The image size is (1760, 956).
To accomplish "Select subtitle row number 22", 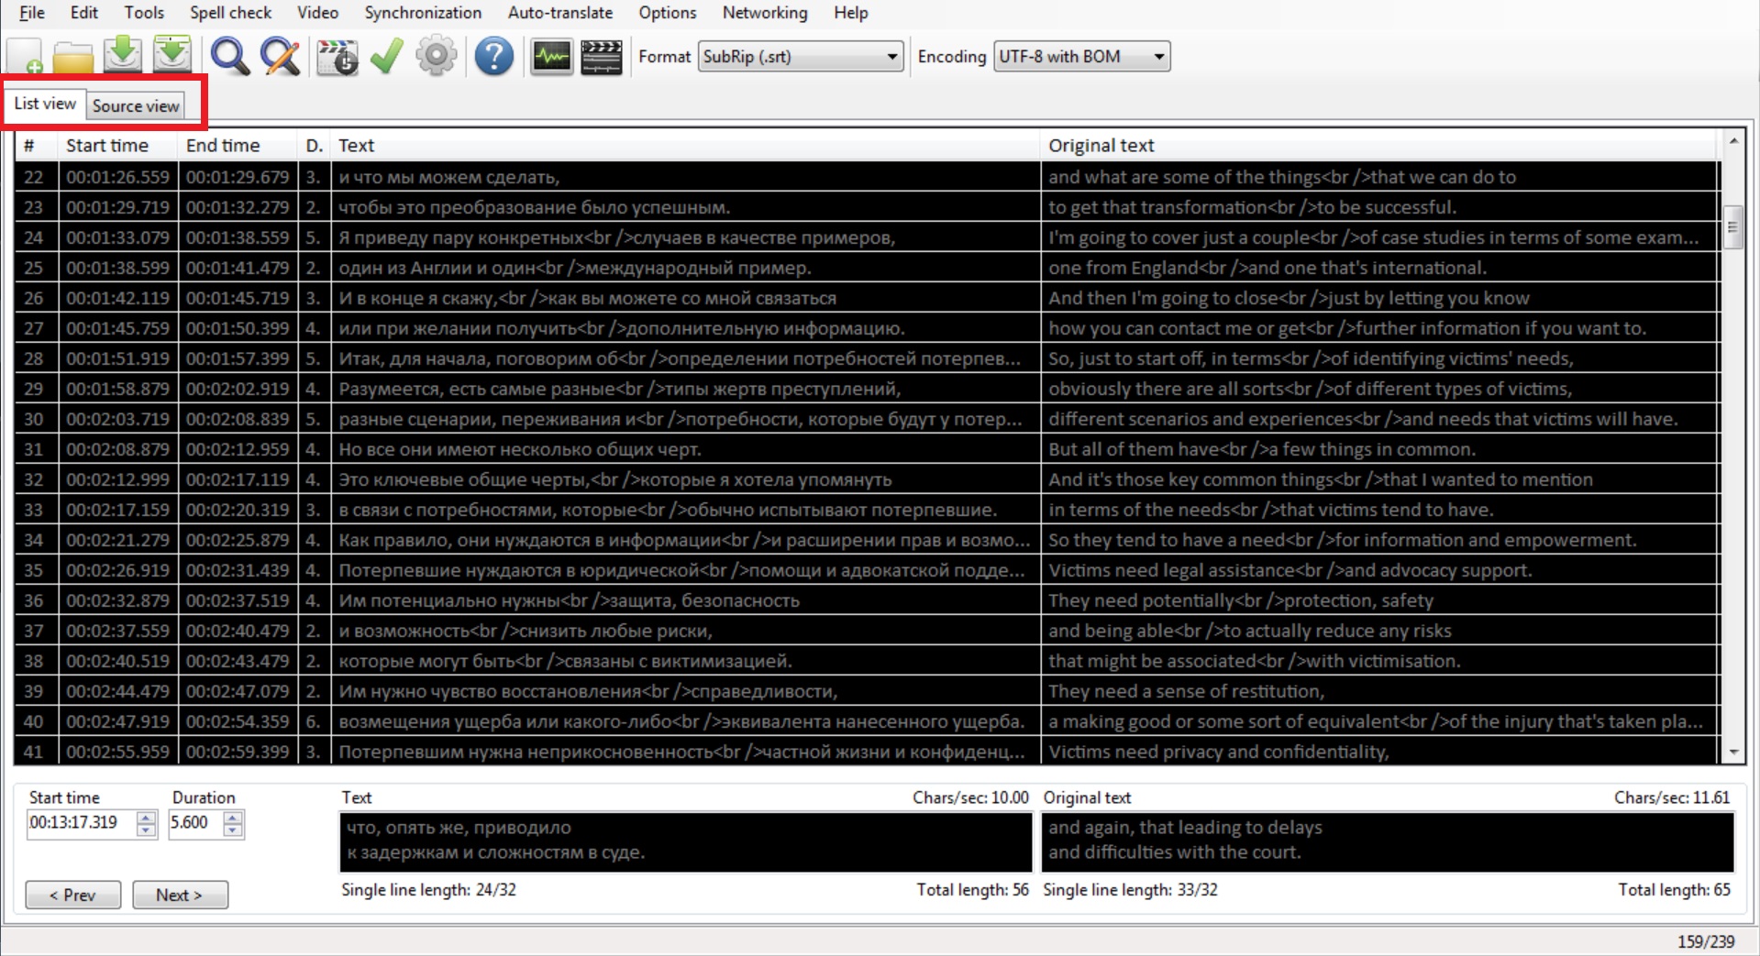I will [x=868, y=177].
